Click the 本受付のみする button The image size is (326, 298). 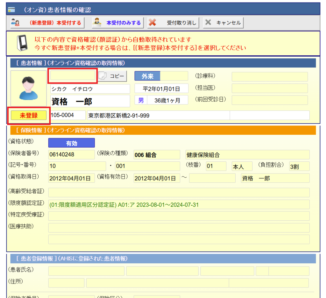click(117, 23)
